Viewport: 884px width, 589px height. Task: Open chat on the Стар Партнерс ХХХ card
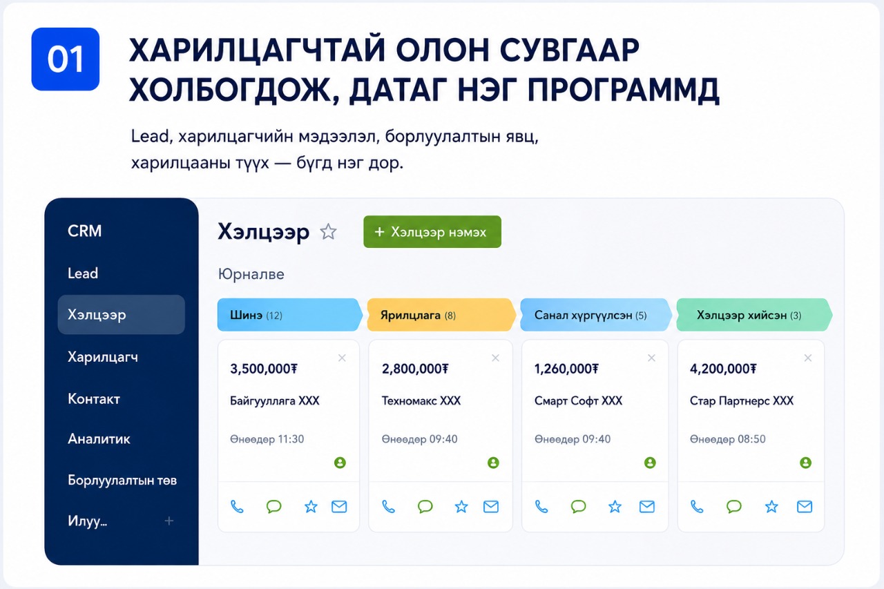pyautogui.click(x=734, y=507)
